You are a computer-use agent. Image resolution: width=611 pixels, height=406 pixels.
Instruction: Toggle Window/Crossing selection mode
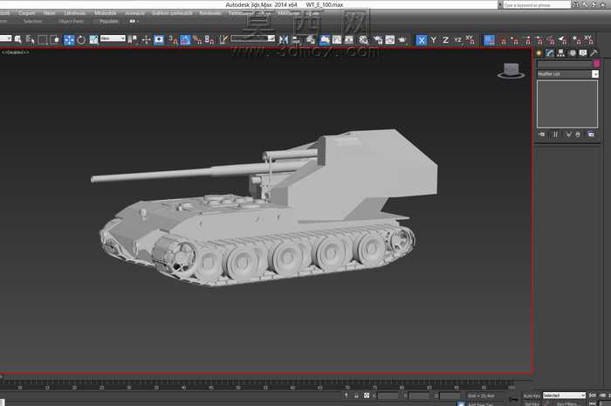tap(54, 40)
